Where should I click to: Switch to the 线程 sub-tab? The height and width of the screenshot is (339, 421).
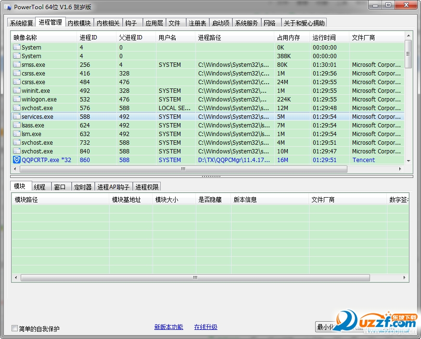point(39,187)
